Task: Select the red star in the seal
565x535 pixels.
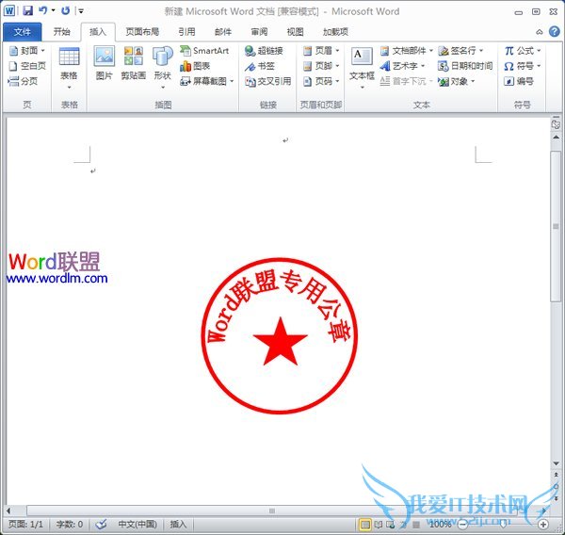Action: 280,342
